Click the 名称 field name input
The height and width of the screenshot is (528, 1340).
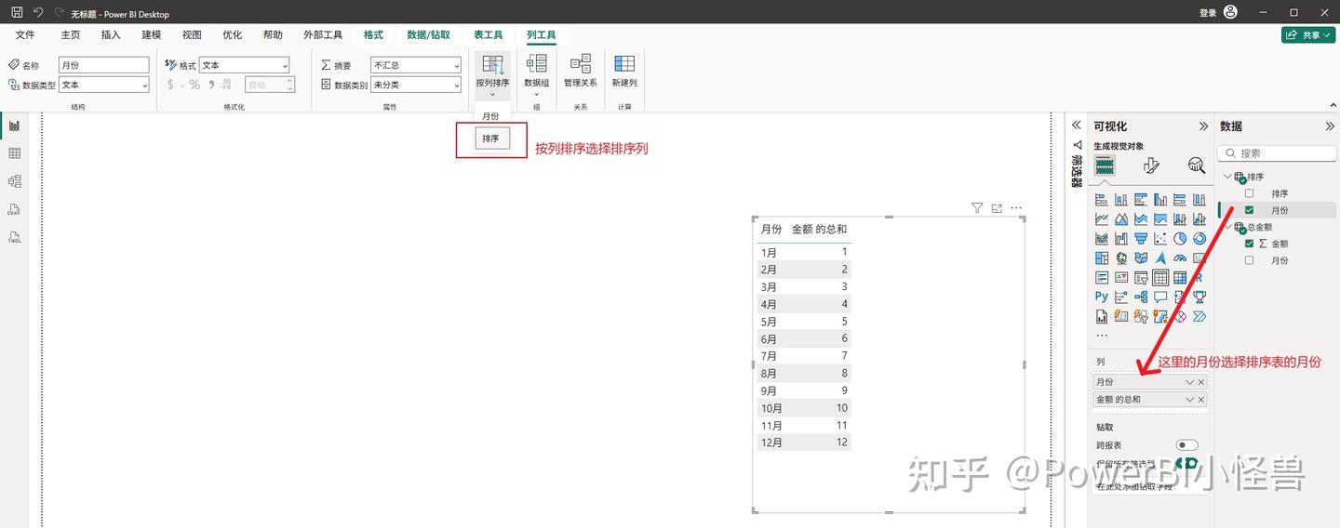click(103, 65)
